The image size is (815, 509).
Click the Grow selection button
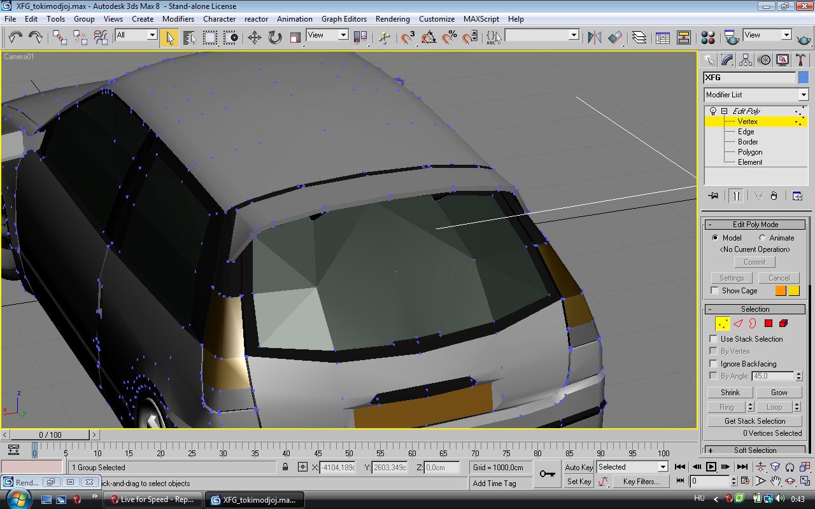[x=779, y=393]
